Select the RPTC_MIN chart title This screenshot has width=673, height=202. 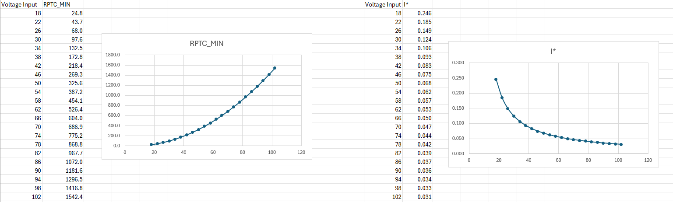[x=207, y=44]
